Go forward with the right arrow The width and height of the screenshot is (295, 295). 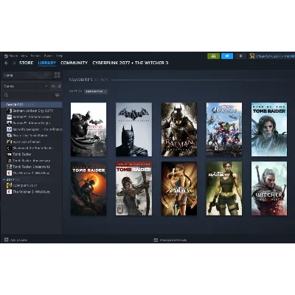[14, 63]
